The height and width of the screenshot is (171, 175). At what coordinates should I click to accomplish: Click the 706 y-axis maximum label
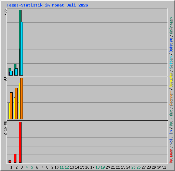(5, 12)
